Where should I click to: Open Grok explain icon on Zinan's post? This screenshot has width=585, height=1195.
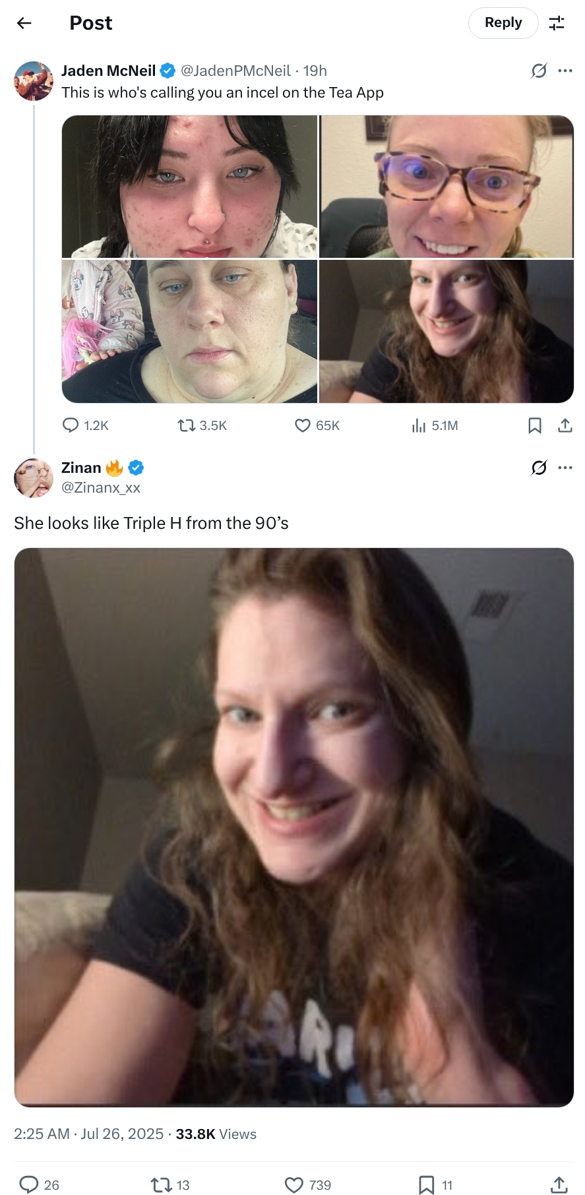[539, 468]
